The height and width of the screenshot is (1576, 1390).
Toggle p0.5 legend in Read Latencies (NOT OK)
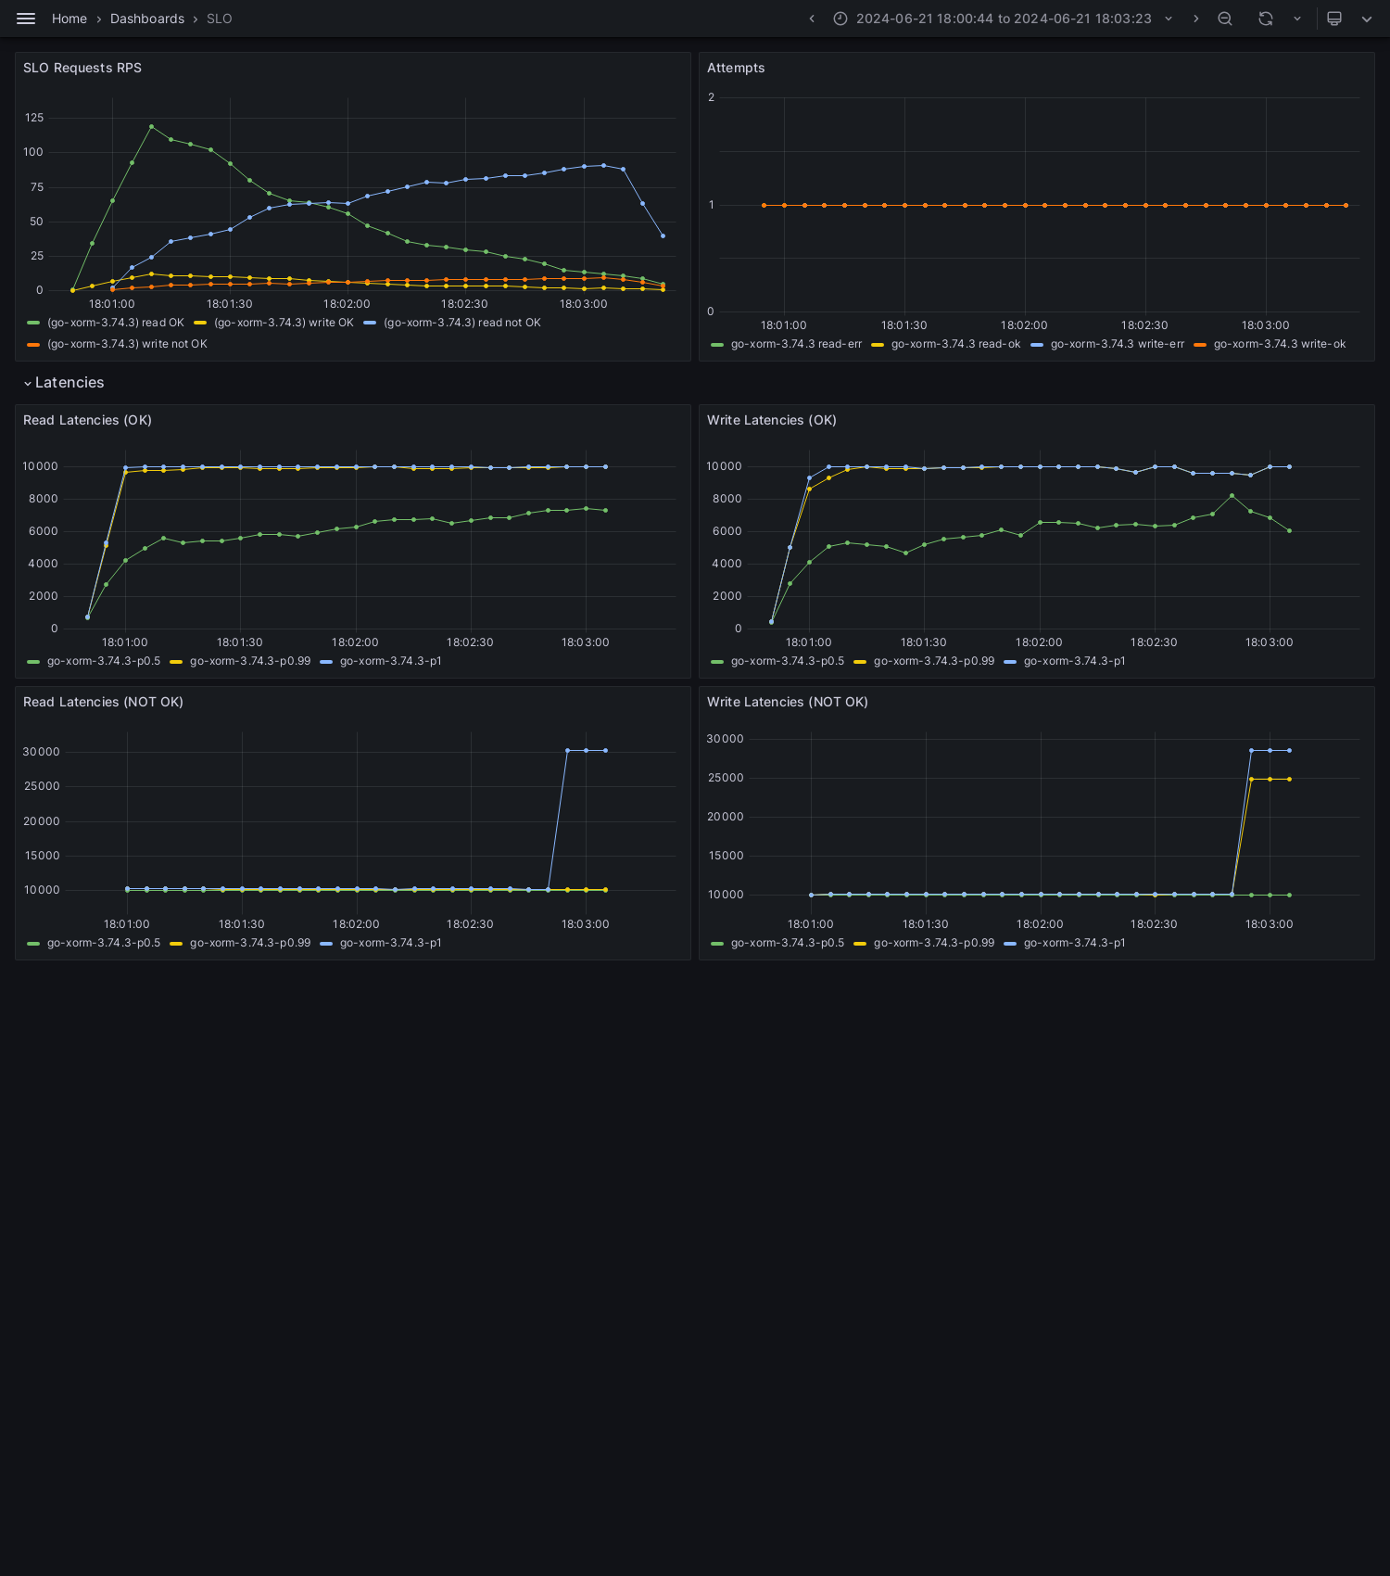(x=104, y=943)
